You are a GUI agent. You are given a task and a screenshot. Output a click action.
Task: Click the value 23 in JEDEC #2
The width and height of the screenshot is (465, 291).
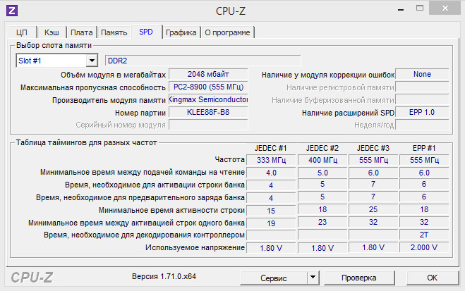click(x=322, y=222)
